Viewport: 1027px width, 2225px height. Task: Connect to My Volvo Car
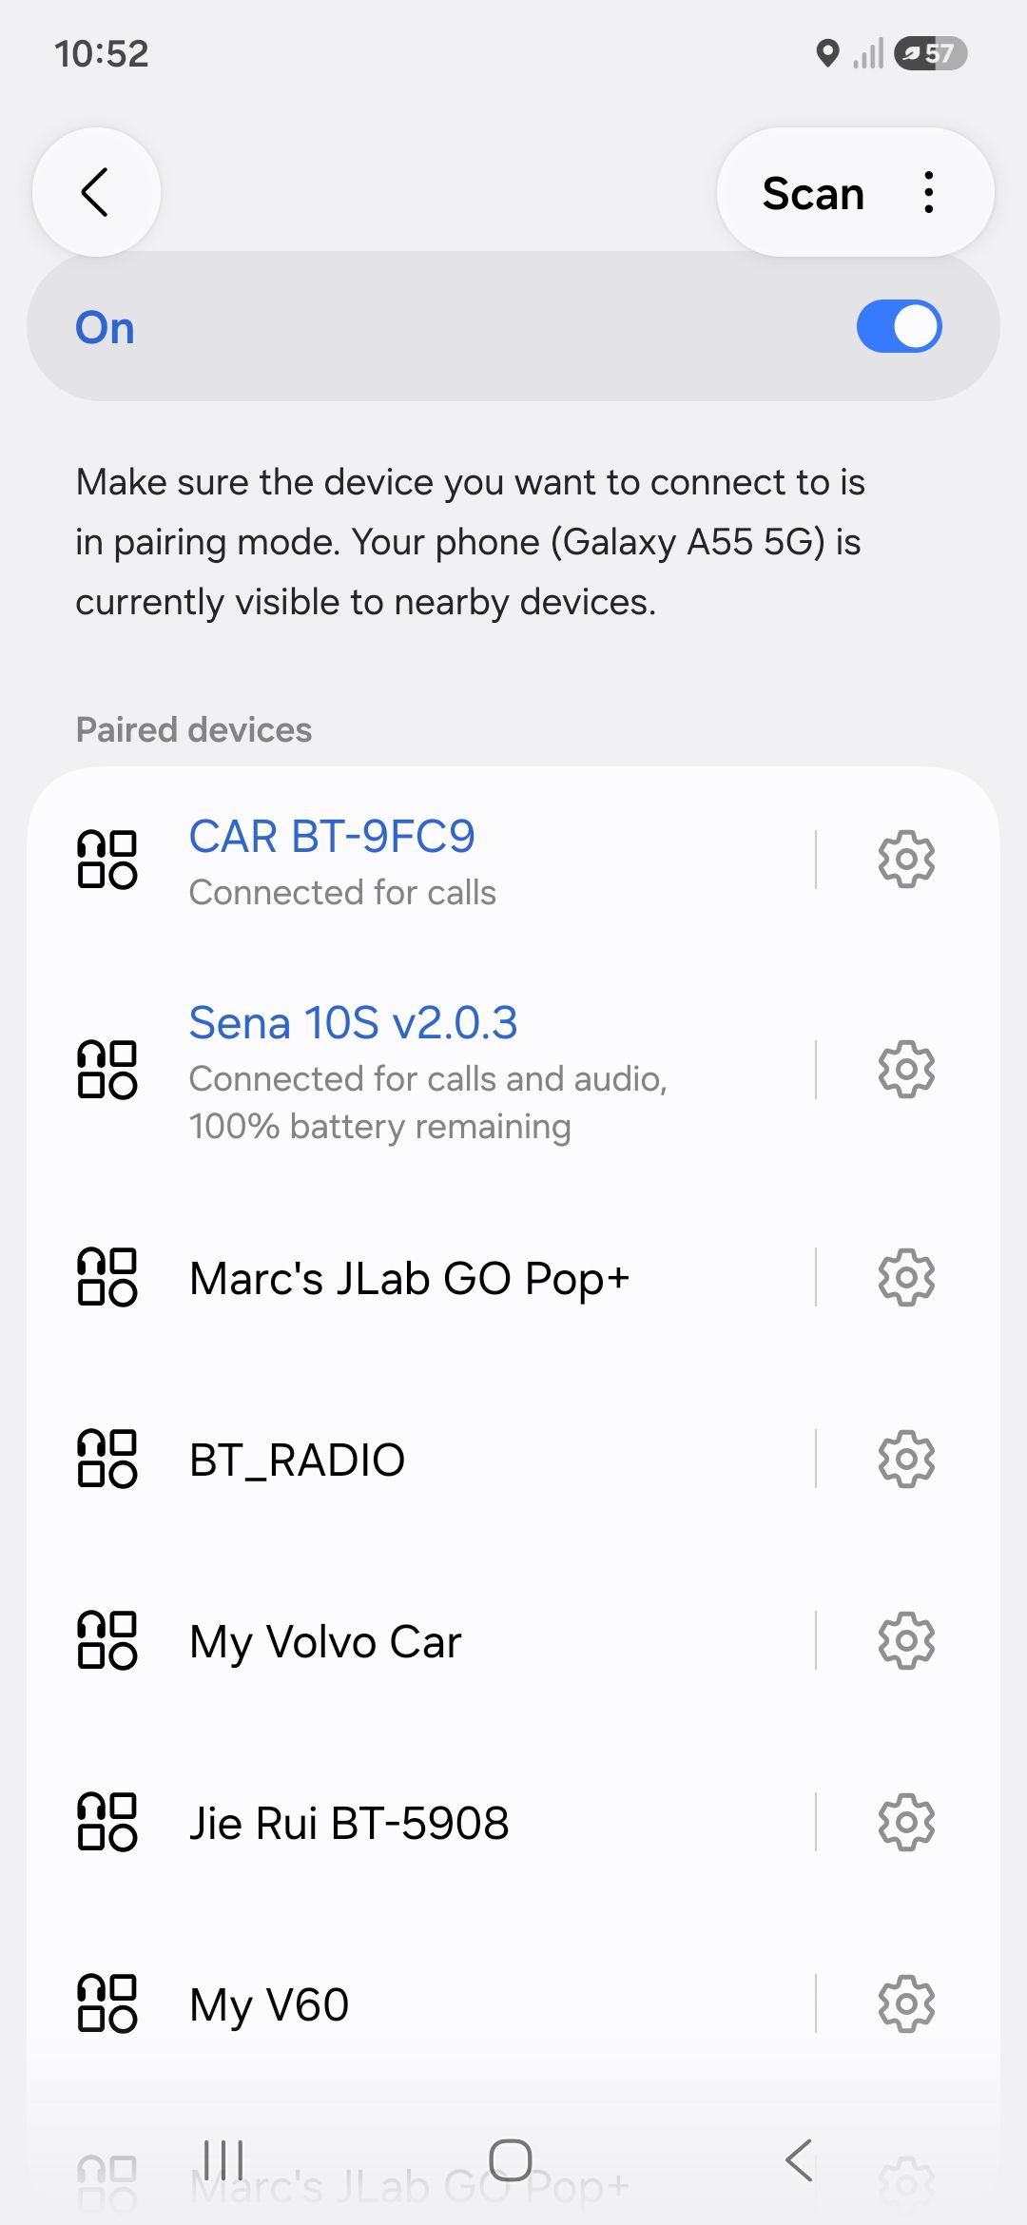(418, 1641)
